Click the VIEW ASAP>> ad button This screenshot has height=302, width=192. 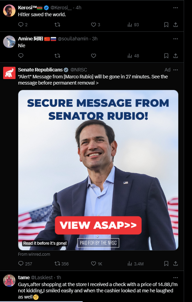point(98,225)
